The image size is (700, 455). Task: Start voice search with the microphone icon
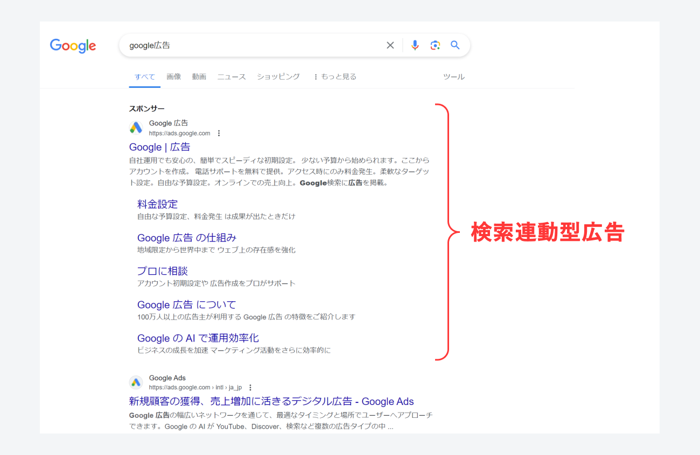[415, 45]
